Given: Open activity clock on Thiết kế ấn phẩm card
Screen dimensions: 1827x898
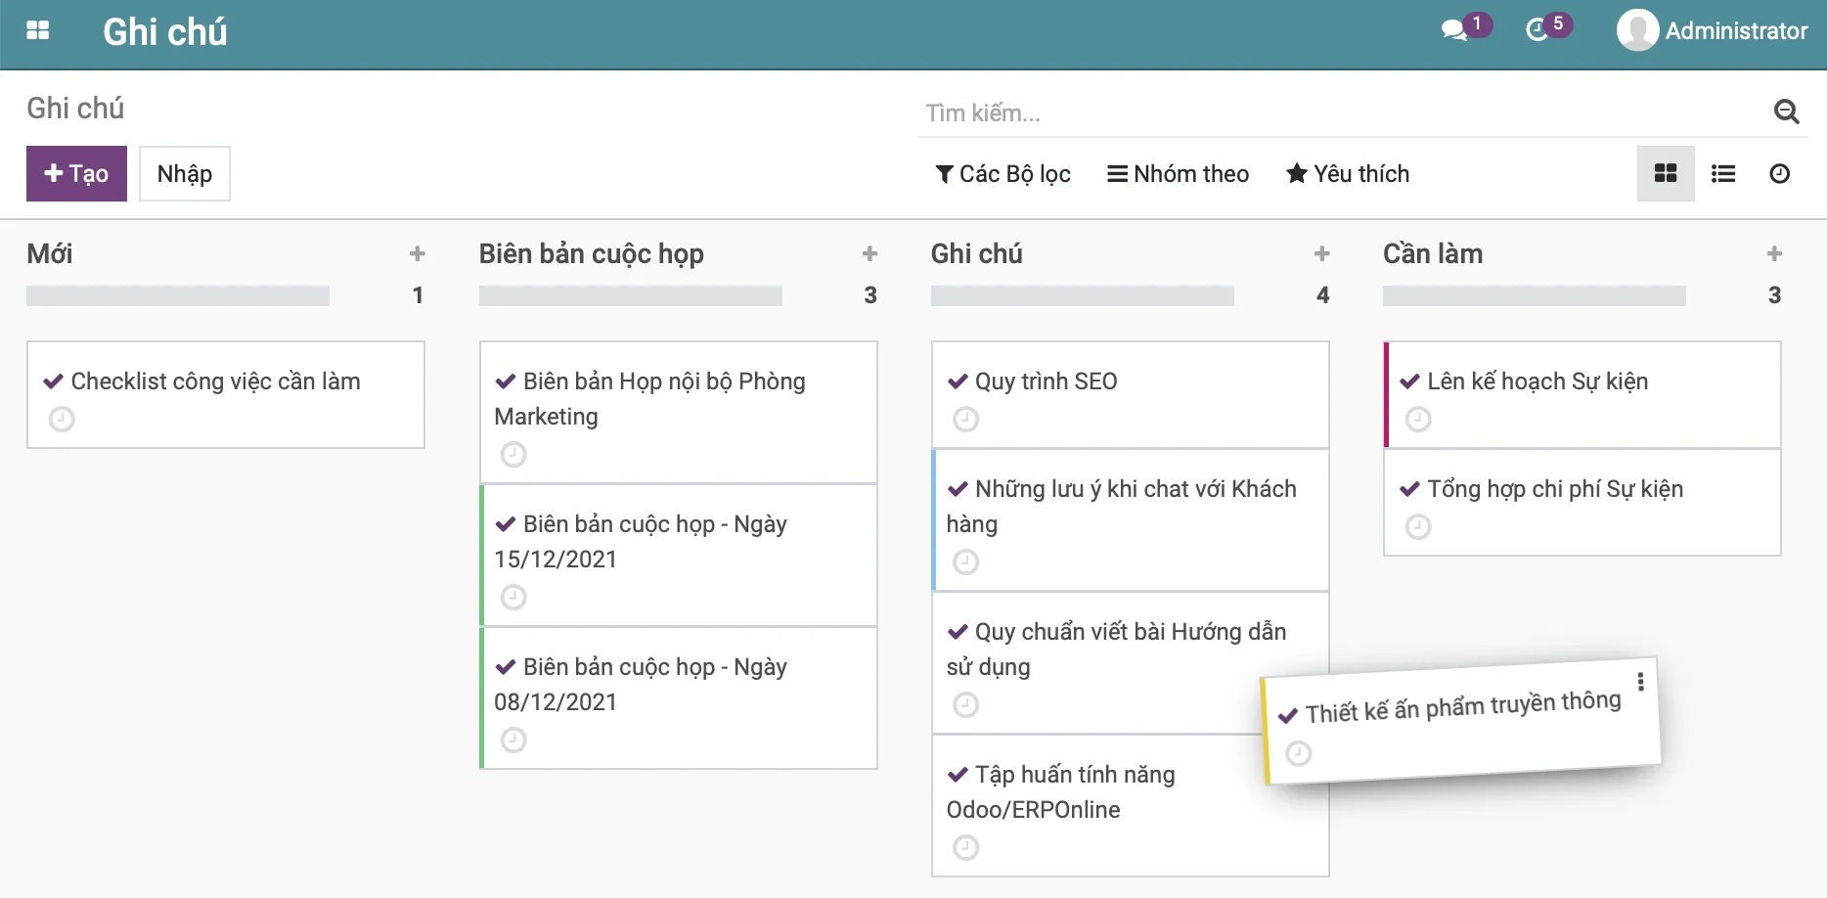Looking at the screenshot, I should [1298, 753].
